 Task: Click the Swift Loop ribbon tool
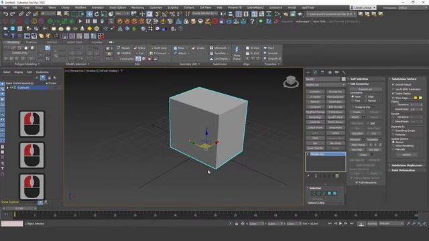pyautogui.click(x=159, y=48)
